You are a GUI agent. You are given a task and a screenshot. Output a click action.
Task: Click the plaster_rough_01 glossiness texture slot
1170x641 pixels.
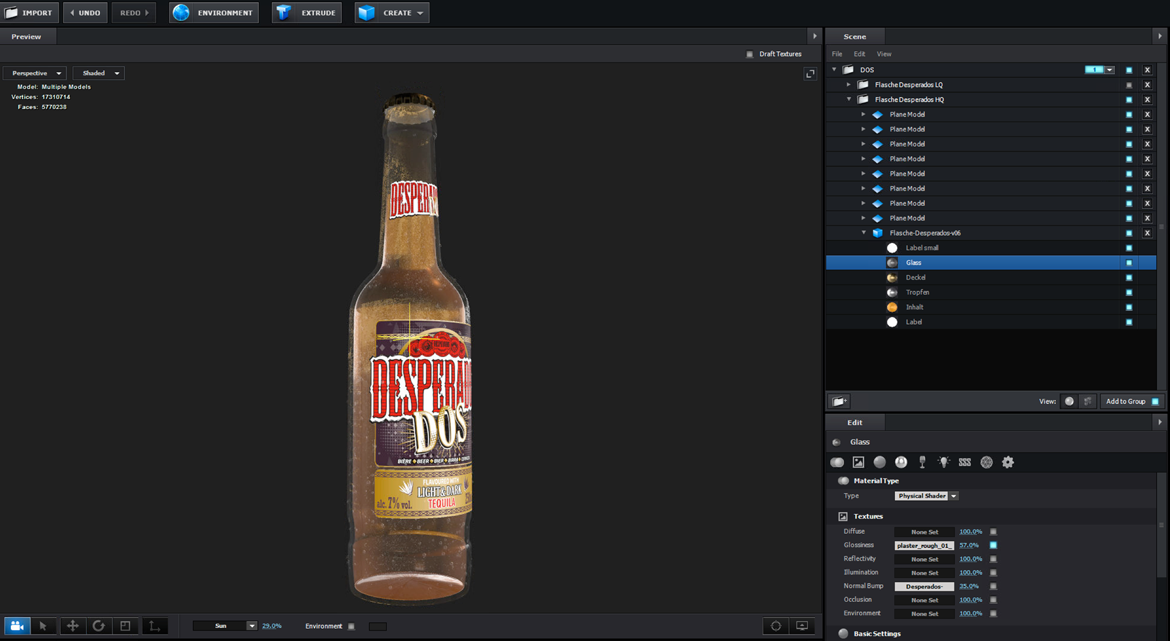[924, 545]
